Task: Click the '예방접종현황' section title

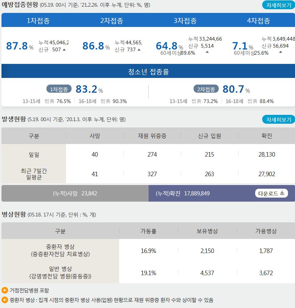Action: tap(20, 4)
